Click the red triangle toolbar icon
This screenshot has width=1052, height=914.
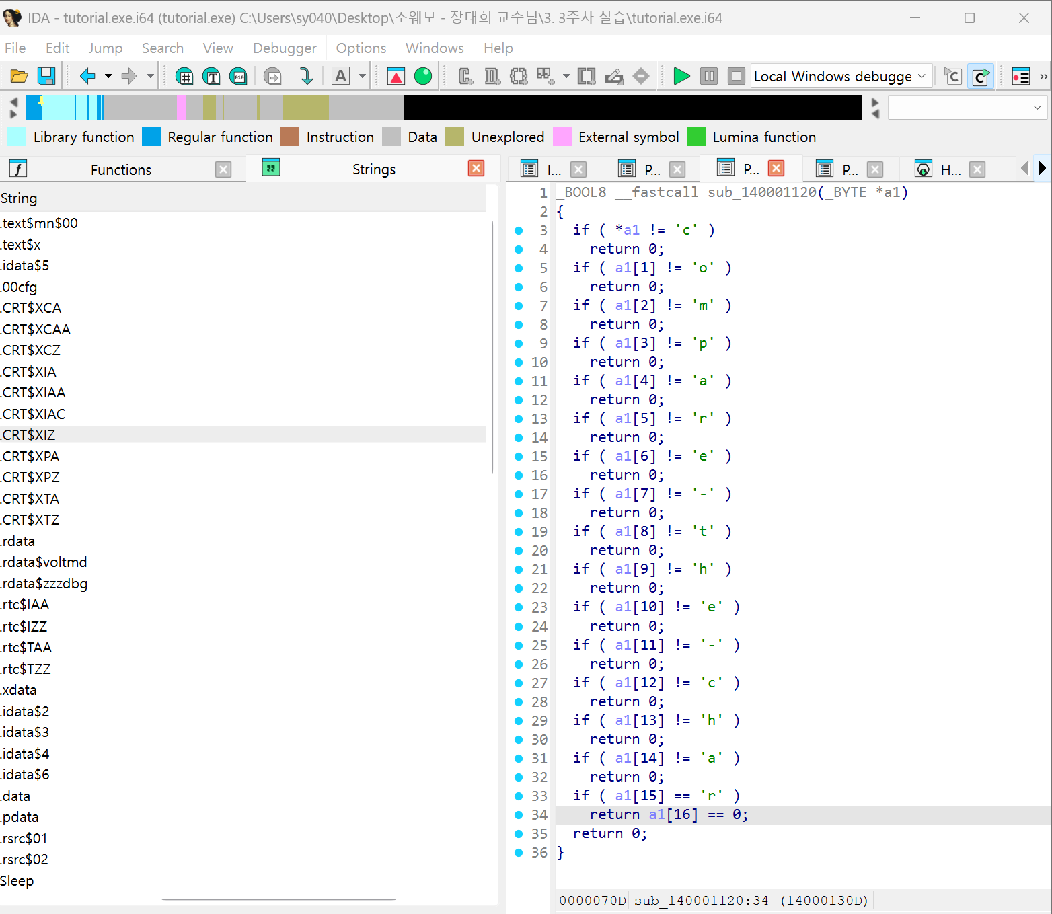click(396, 76)
